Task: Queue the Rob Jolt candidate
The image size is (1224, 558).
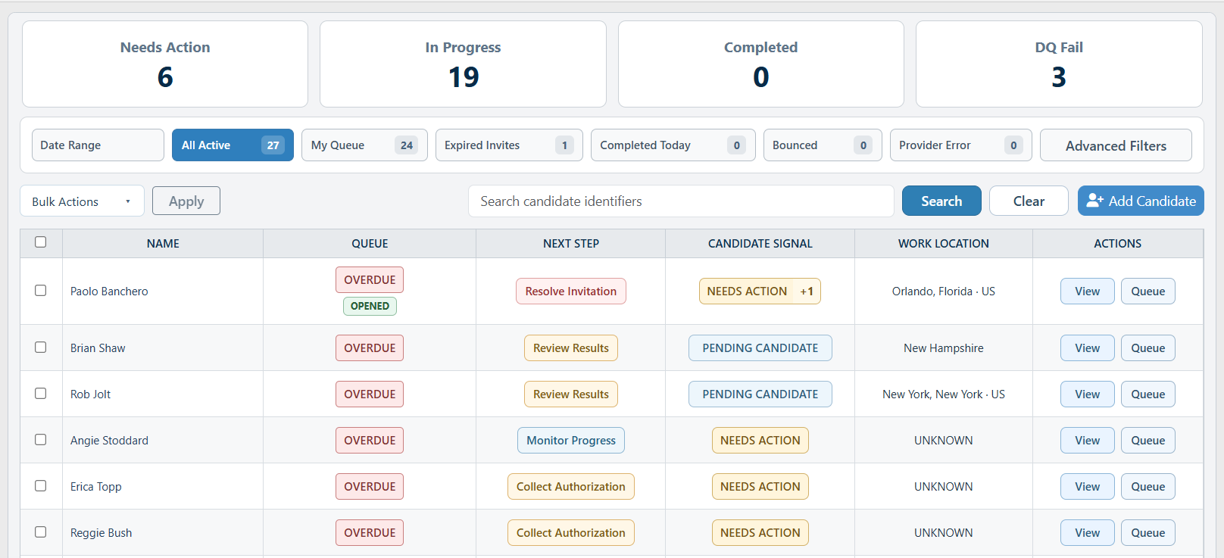Action: pos(1148,394)
